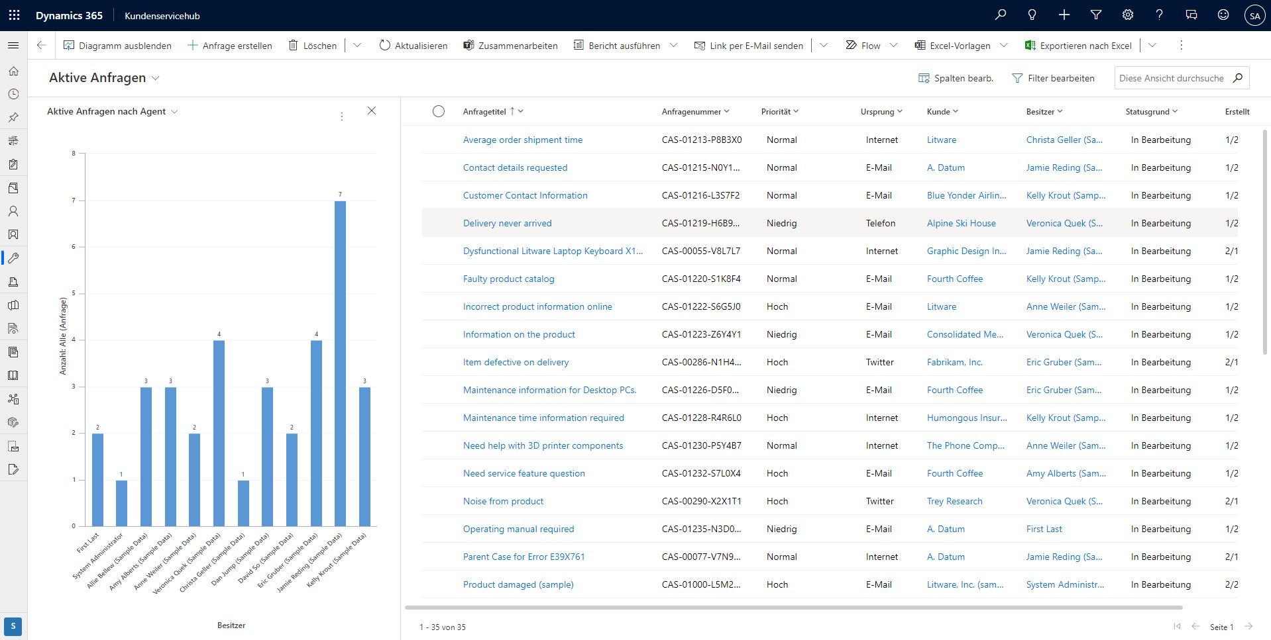
Task: Open owner First Last link
Action: click(1044, 529)
